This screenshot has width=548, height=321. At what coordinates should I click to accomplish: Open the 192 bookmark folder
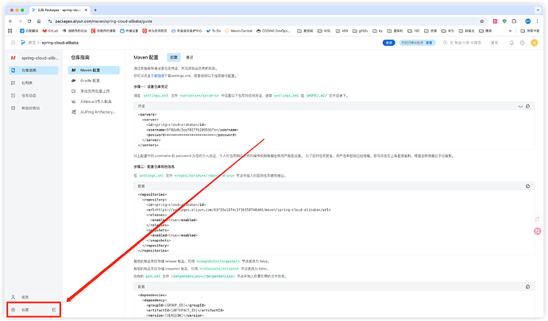click(x=414, y=31)
